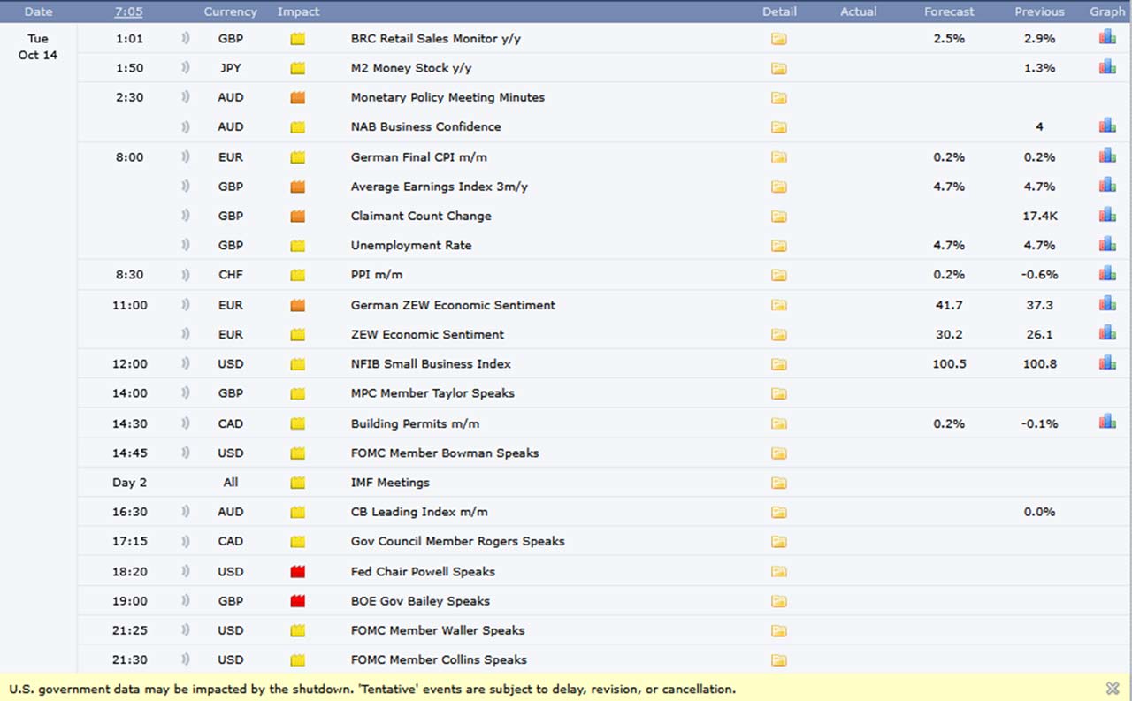Expand details for Monetary Policy Meeting Minutes
The image size is (1132, 701).
click(778, 98)
